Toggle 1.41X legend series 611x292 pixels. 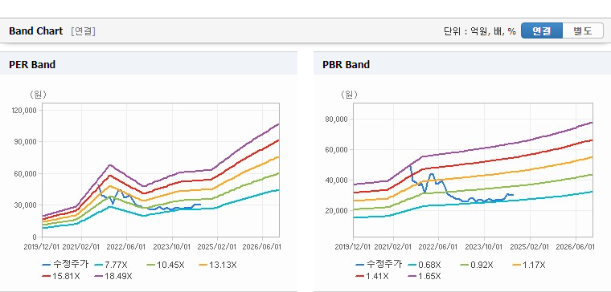[371, 277]
